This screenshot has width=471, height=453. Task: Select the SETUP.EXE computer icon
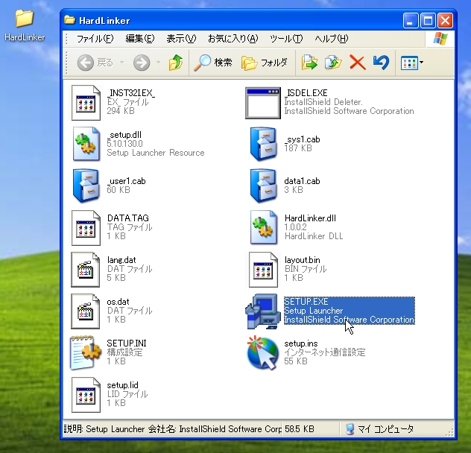pos(263,311)
